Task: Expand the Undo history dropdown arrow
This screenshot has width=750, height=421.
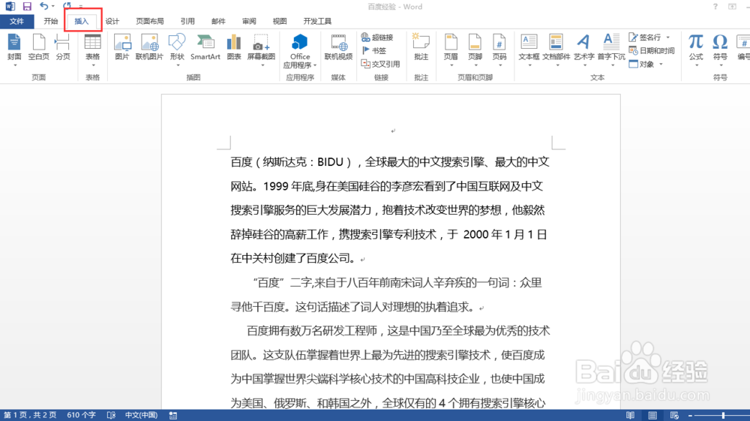Action: [x=52, y=6]
